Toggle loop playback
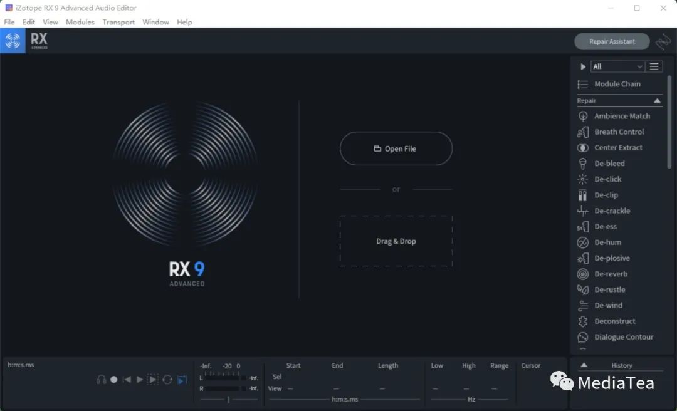 coord(167,380)
